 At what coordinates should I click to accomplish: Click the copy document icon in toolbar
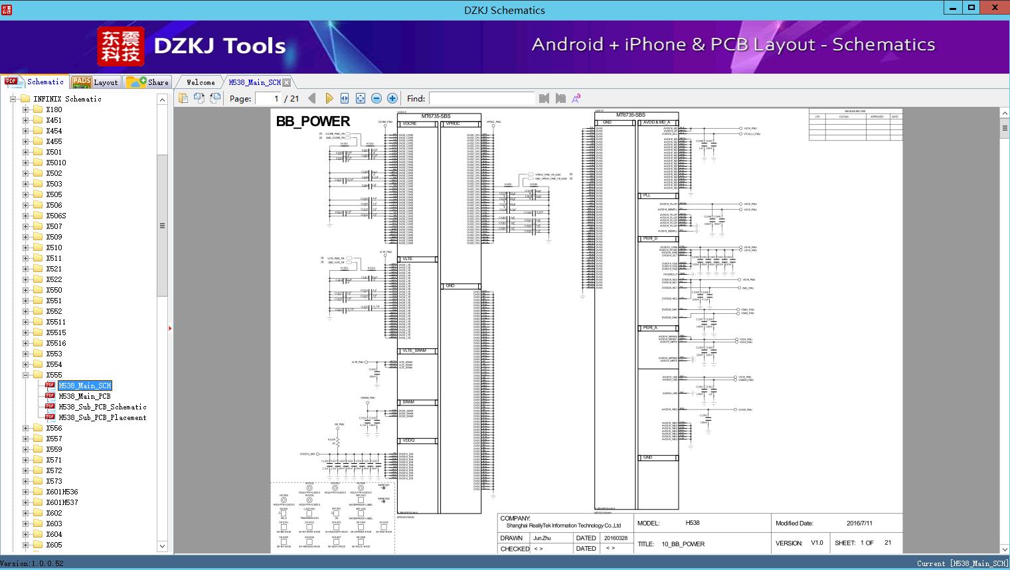tap(183, 98)
